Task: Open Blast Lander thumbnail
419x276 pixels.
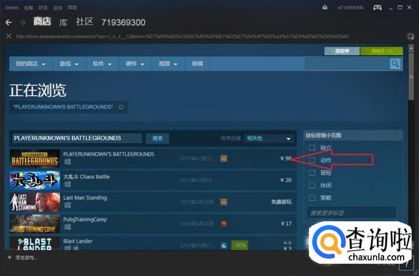Action: point(35,243)
